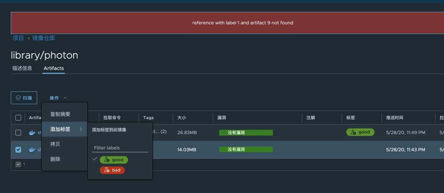
Task: Click the 拉取命令 column header
Action: pyautogui.click(x=112, y=117)
